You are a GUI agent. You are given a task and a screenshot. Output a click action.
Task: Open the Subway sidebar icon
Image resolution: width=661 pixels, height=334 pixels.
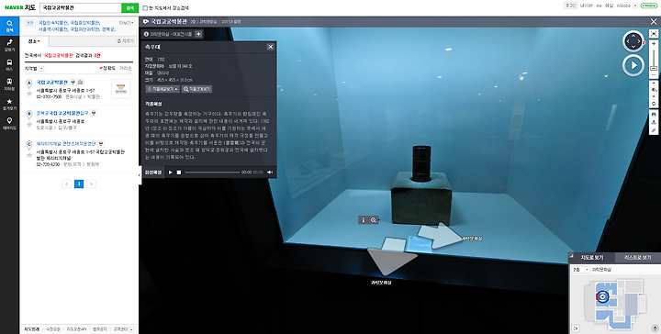pyautogui.click(x=10, y=83)
